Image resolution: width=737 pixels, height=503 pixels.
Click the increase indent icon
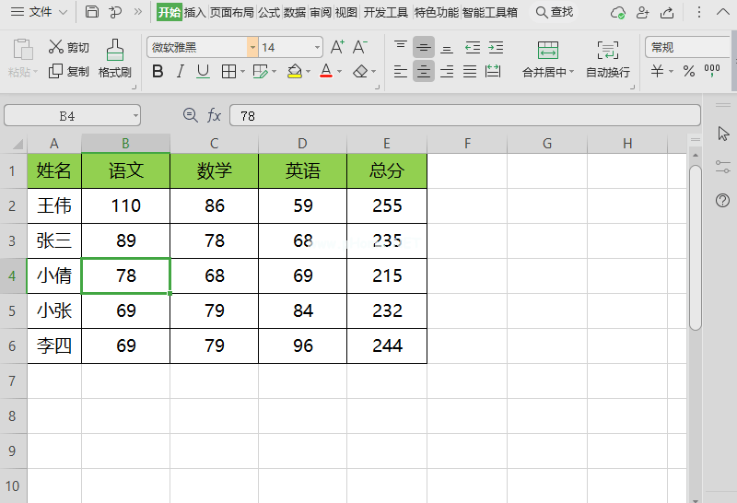[496, 47]
